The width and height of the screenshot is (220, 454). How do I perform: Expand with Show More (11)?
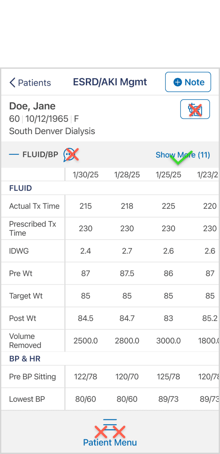183,155
